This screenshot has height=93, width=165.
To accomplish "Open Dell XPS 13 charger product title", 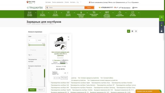I will [x=60, y=54].
